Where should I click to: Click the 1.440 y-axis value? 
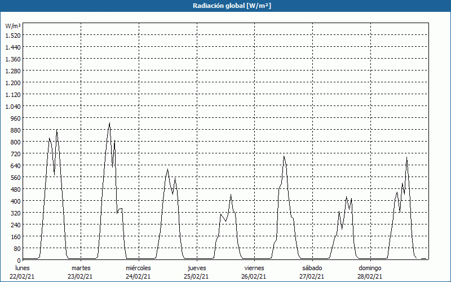pos(13,47)
